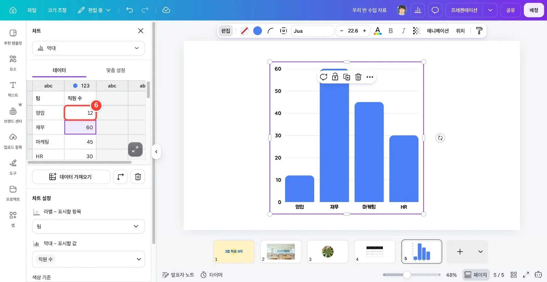Open recommended templates in the sidebar
Viewport: 547px width, 282px height.
tap(13, 37)
